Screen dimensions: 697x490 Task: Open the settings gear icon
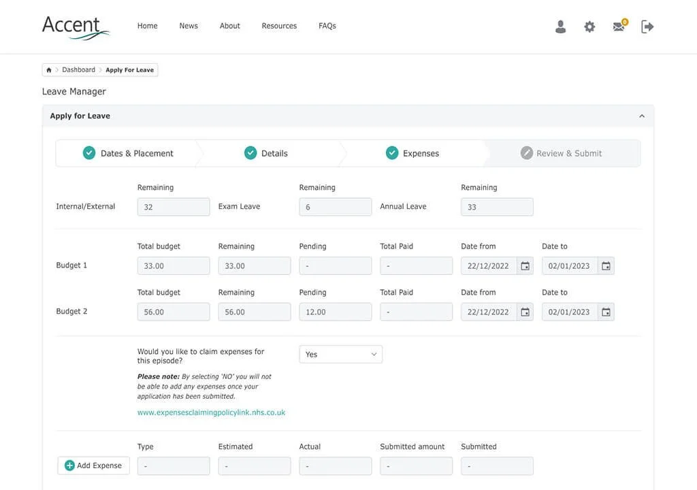point(589,27)
